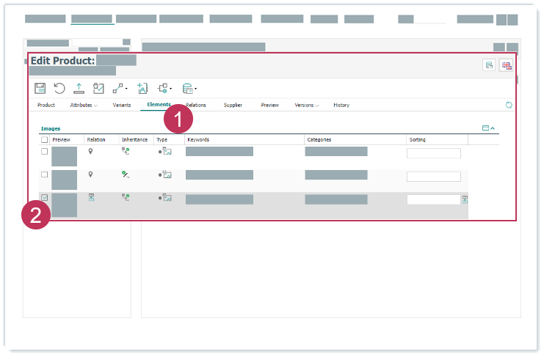Image resolution: width=544 pixels, height=357 pixels.
Task: Expand the Versions tab dropdown
Action: [307, 106]
